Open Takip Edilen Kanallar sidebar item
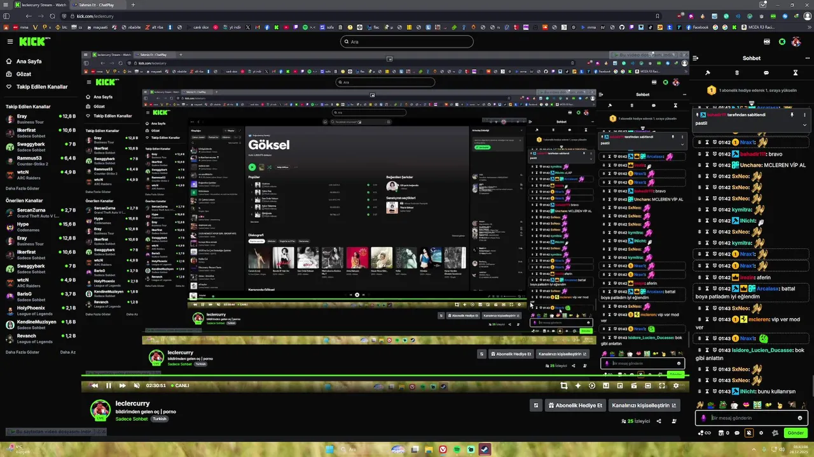Image resolution: width=814 pixels, height=457 pixels. tap(42, 86)
